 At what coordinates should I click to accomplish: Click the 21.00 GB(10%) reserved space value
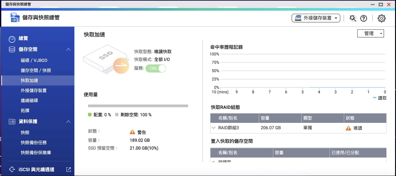coord(144,148)
